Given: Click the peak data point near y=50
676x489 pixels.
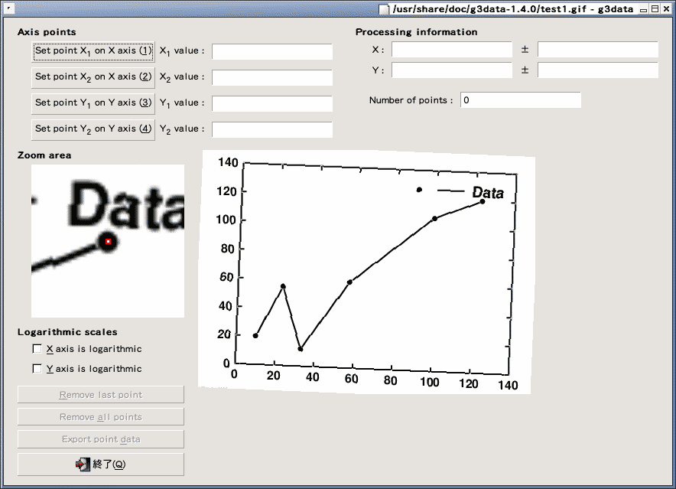Looking at the screenshot, I should [x=283, y=286].
